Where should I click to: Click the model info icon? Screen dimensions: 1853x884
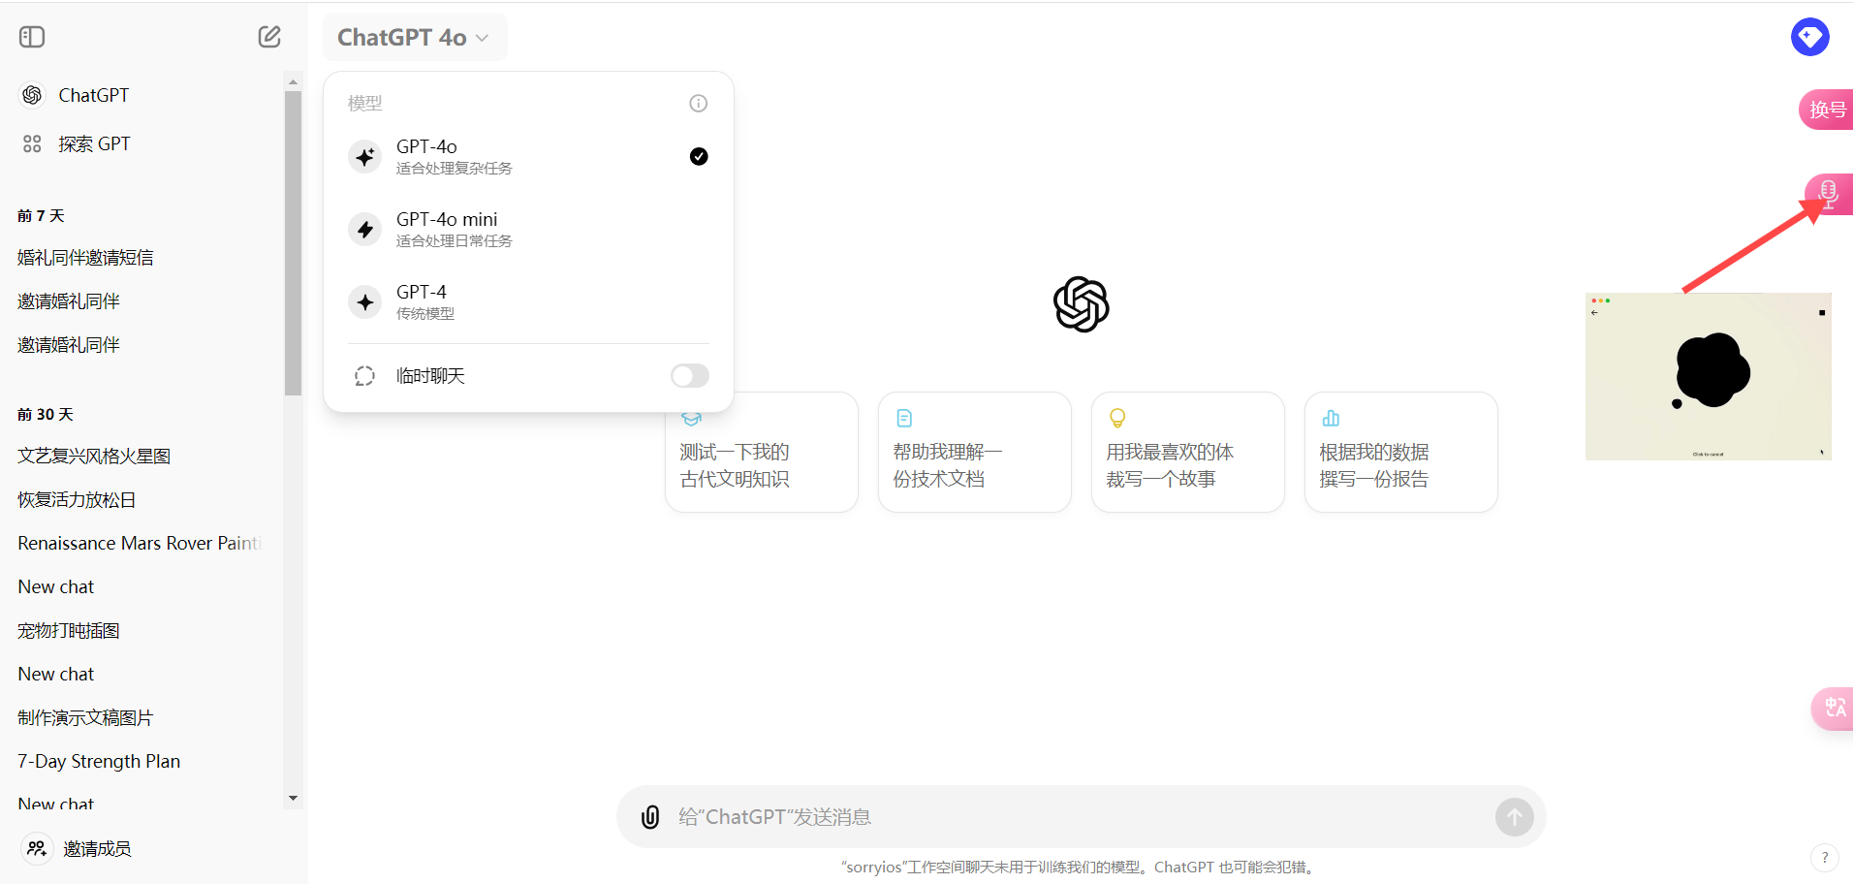(x=698, y=103)
